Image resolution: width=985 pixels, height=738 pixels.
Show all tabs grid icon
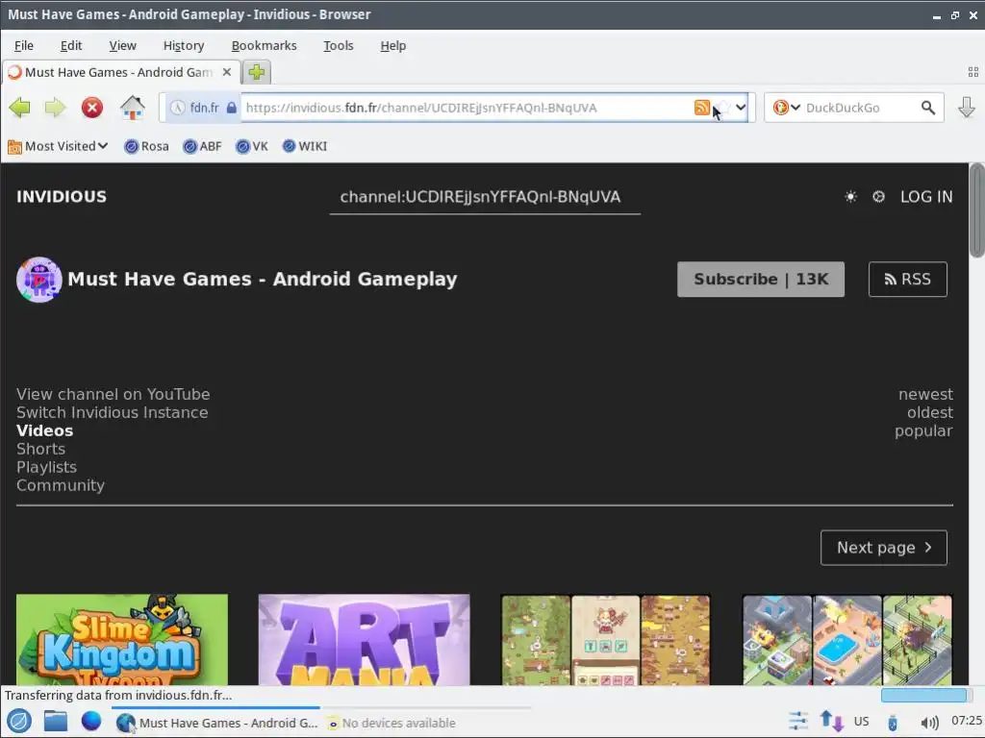tap(973, 72)
